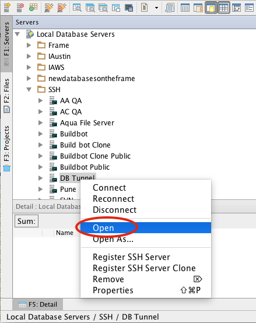
Task: Click the Build bot Clone server icon
Action: click(53, 145)
